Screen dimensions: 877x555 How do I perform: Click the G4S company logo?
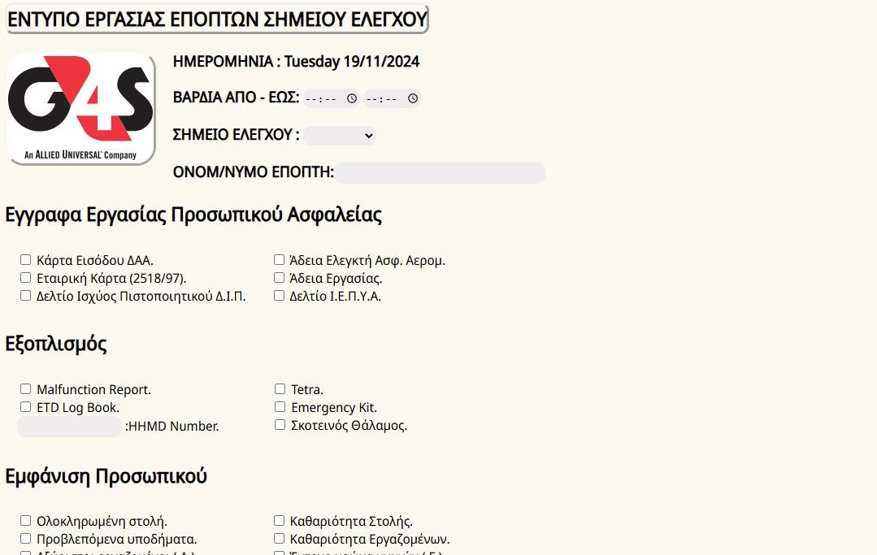coord(81,108)
